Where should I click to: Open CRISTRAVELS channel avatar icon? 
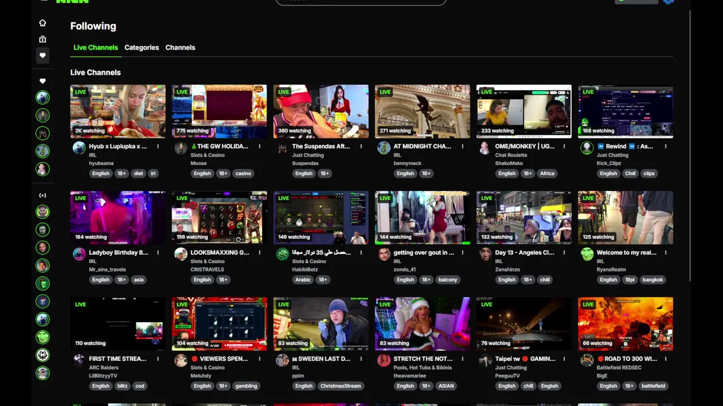181,254
